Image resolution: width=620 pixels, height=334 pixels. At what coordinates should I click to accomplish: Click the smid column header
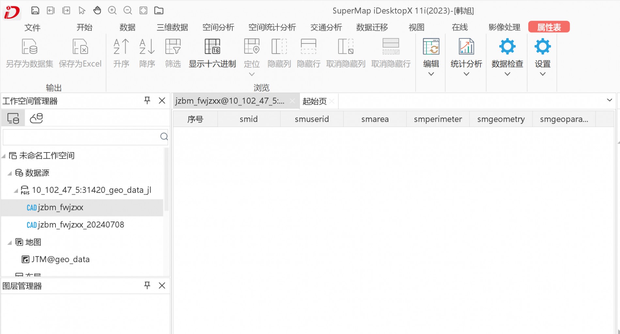[x=249, y=119]
